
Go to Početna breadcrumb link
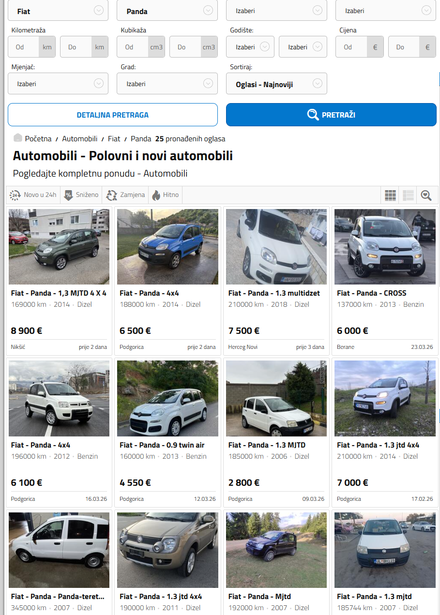click(x=38, y=138)
